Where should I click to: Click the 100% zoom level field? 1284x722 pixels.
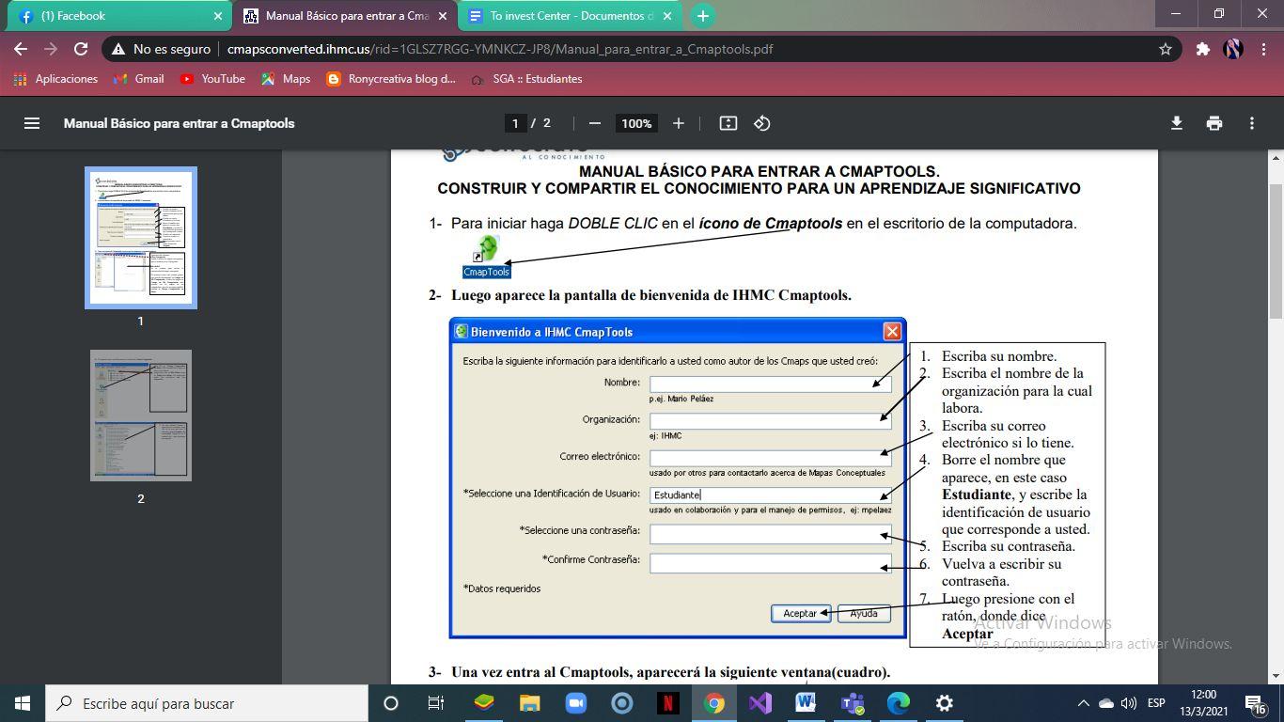[636, 123]
